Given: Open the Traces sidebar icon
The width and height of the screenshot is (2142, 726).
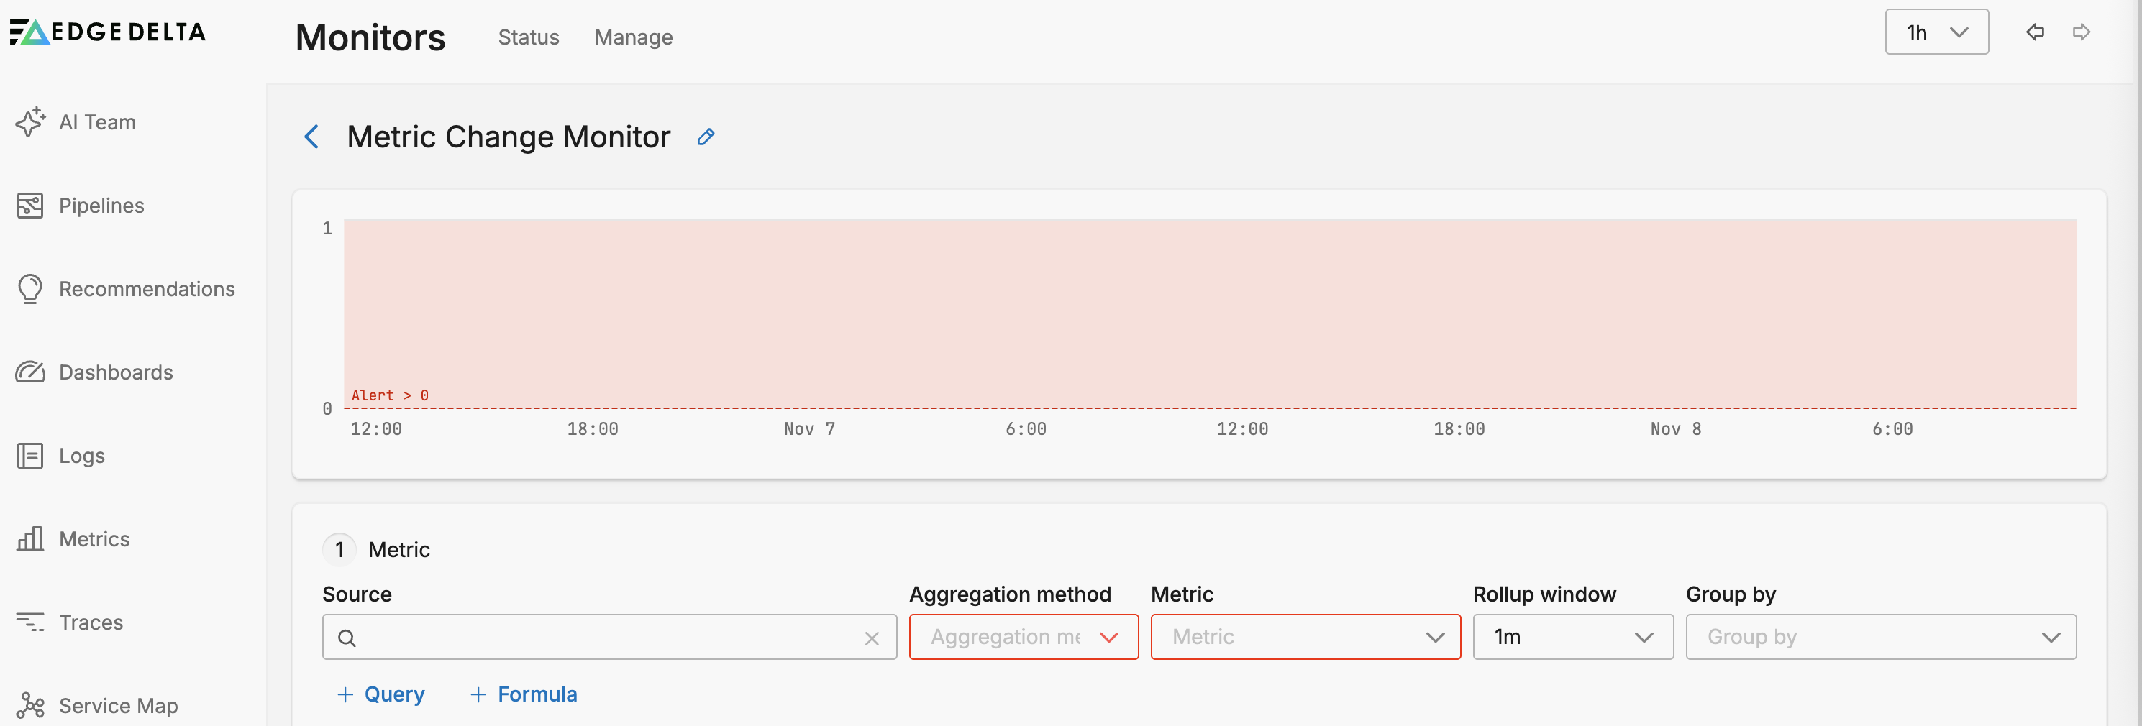Looking at the screenshot, I should 31,622.
